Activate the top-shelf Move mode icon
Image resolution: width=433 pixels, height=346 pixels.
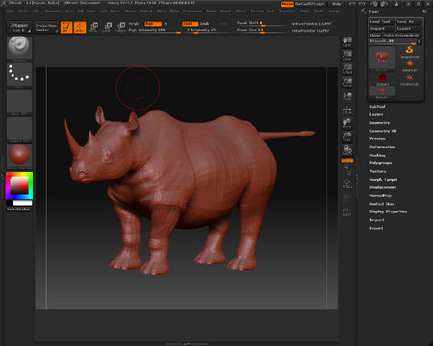(x=93, y=27)
